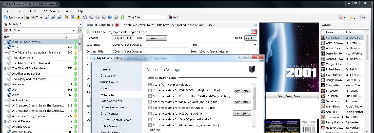Viewport: 374px width, 133px height.
Task: Open the Collection menu
Action: point(32,11)
